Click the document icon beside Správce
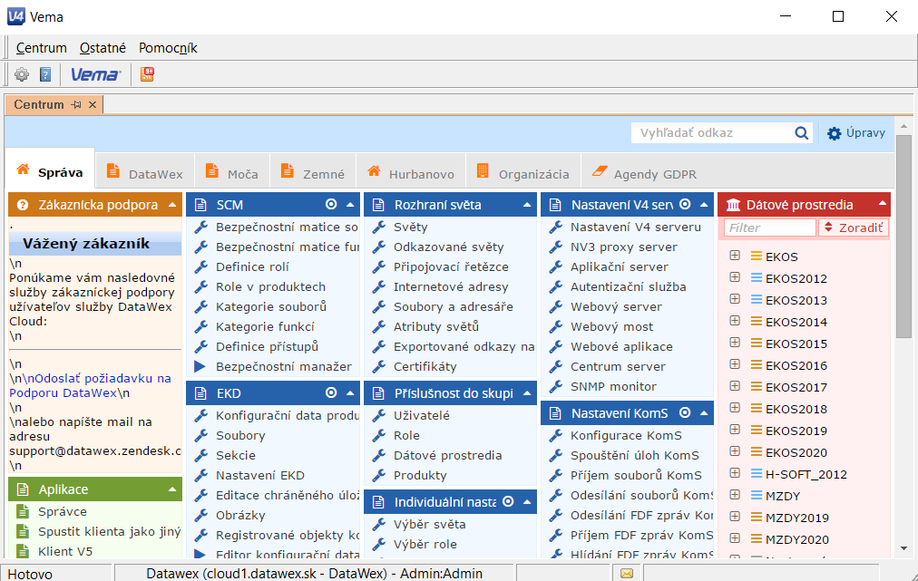The height and width of the screenshot is (581, 918). pyautogui.click(x=23, y=511)
